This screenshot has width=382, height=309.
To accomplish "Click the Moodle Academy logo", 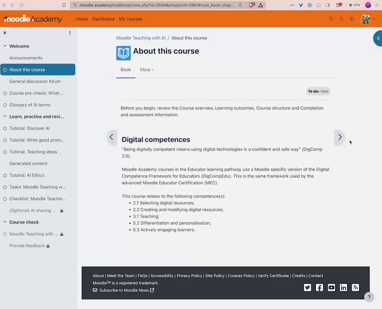I will (x=33, y=19).
